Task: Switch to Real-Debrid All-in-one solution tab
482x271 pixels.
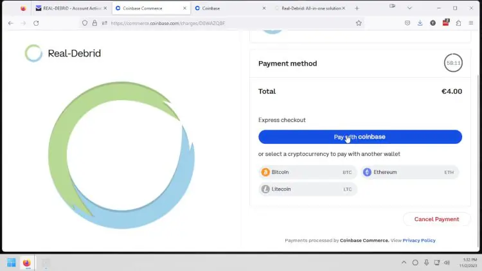Action: (311, 8)
